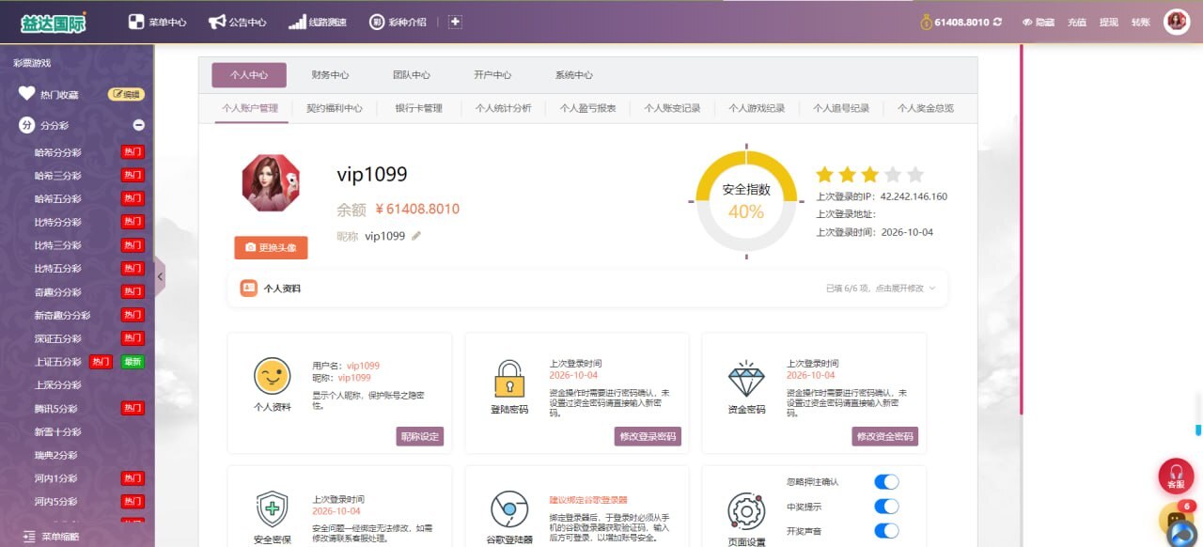Switch to the 开户中心 tab
This screenshot has height=547, width=1203.
(x=492, y=75)
